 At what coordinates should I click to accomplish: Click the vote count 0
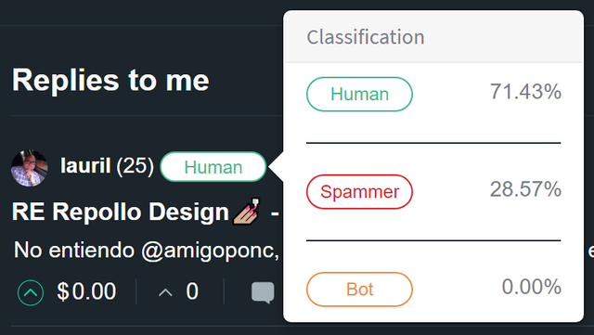[x=192, y=291]
